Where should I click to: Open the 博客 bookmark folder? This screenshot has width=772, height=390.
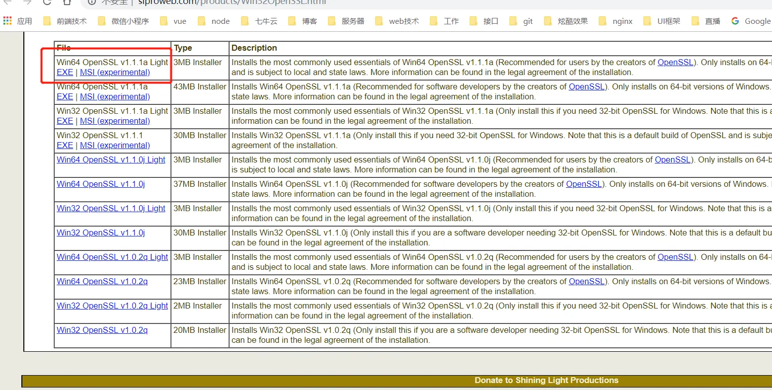[303, 21]
